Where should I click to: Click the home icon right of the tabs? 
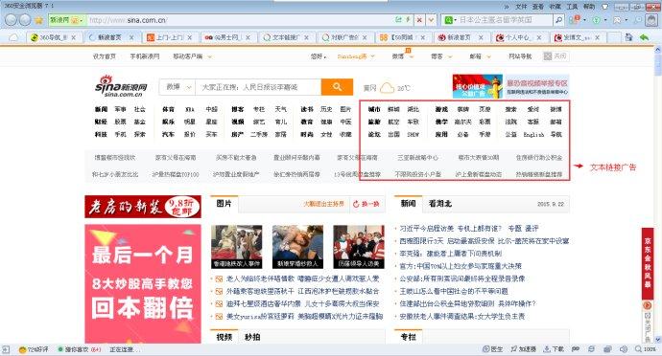[628, 37]
